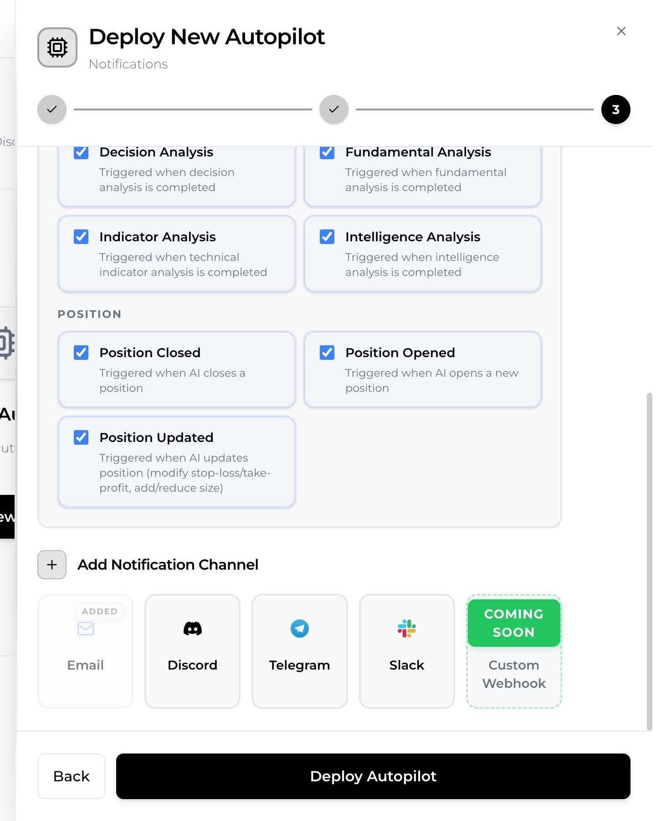Click the Discord channel label

pyautogui.click(x=193, y=665)
